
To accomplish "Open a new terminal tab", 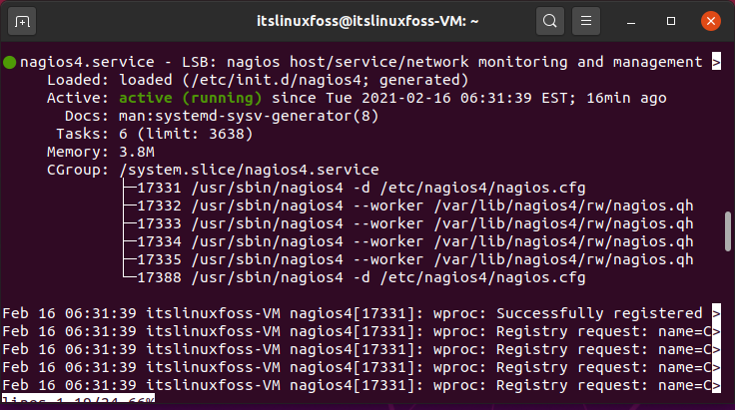I will pyautogui.click(x=22, y=22).
